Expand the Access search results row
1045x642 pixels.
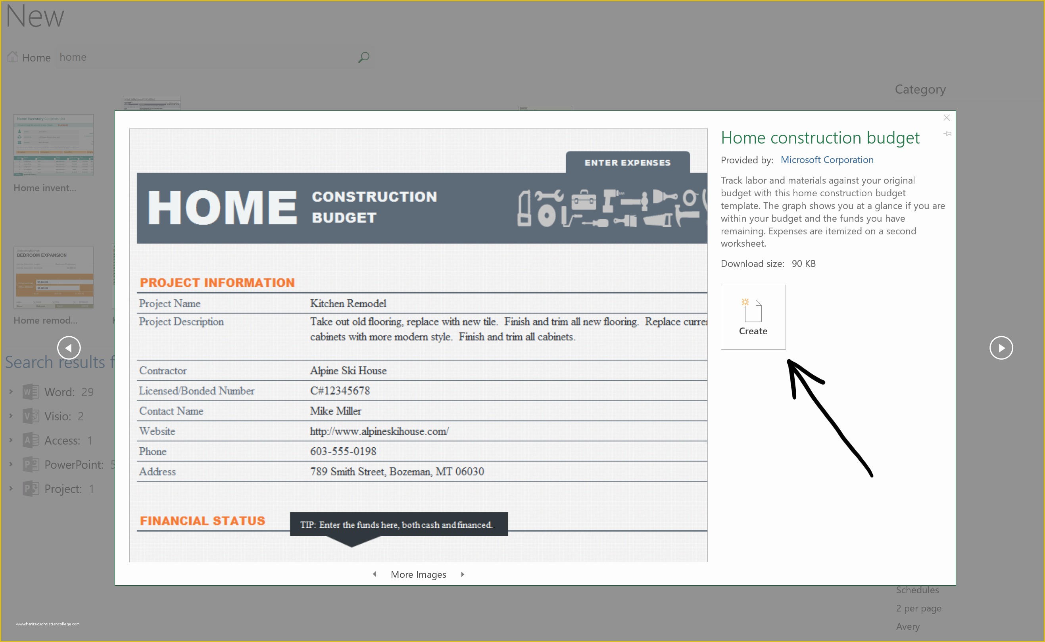click(x=11, y=440)
